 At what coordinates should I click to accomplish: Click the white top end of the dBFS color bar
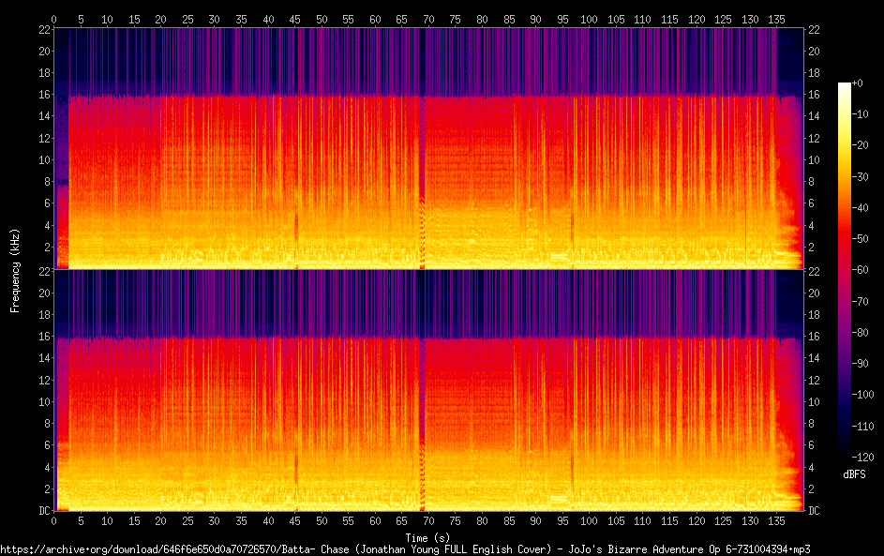(845, 86)
